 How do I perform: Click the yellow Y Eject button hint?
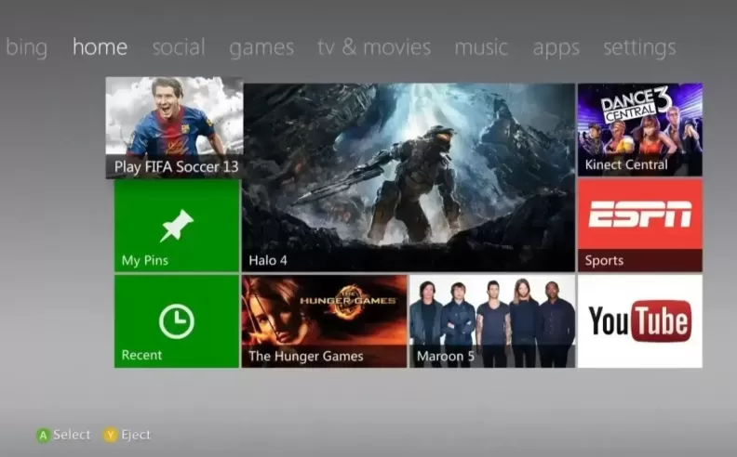click(x=127, y=435)
